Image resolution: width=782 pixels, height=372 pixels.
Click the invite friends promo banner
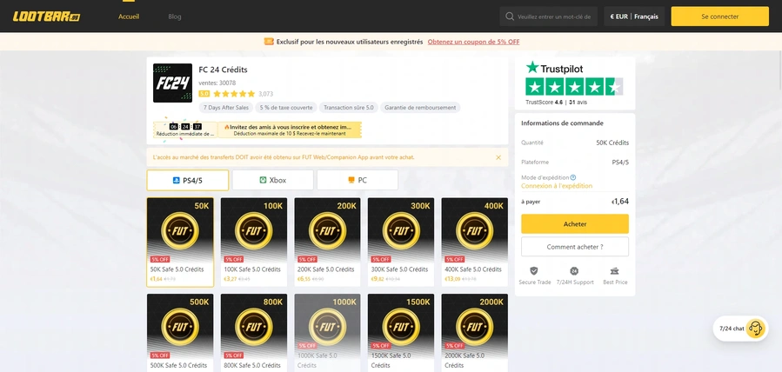coord(290,130)
